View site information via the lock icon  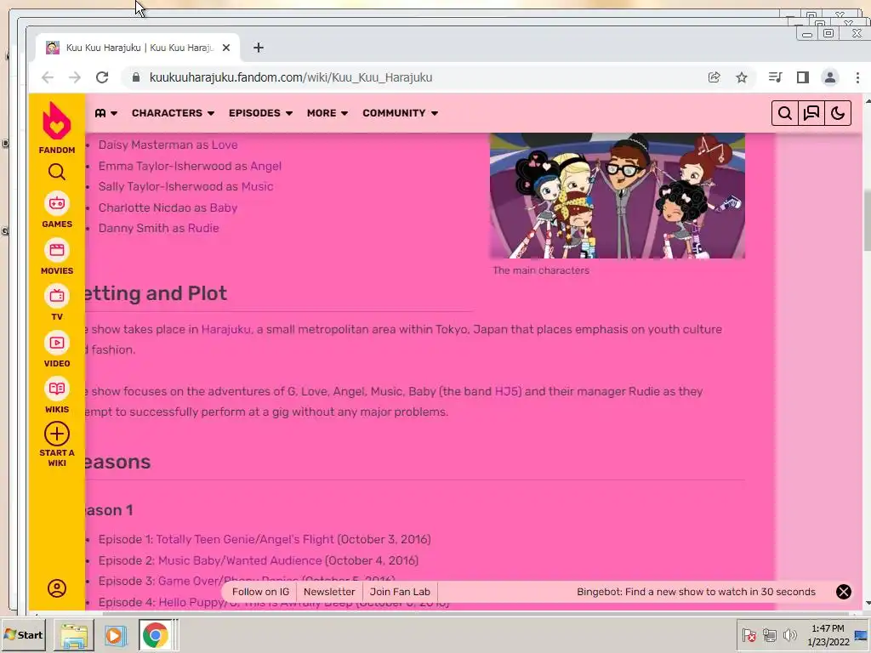pos(136,77)
